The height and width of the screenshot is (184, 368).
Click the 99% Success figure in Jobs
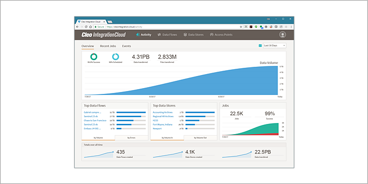269,114
